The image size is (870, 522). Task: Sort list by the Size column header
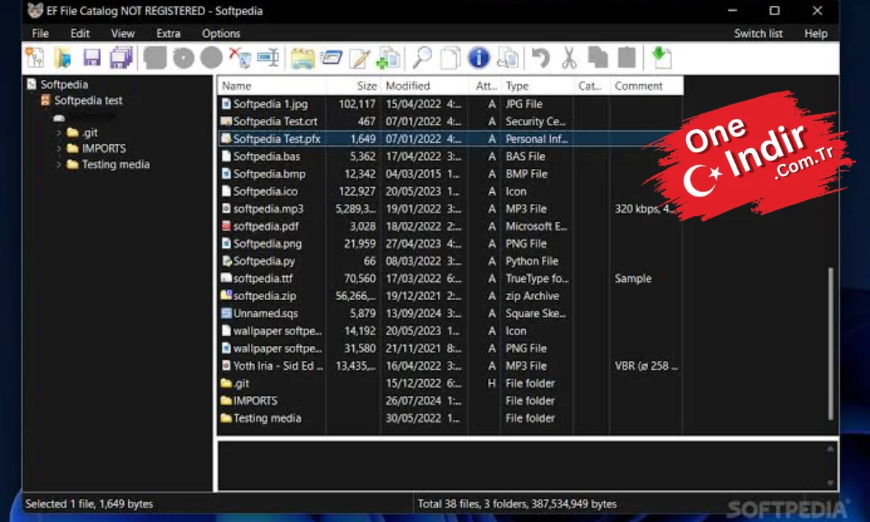pos(354,86)
